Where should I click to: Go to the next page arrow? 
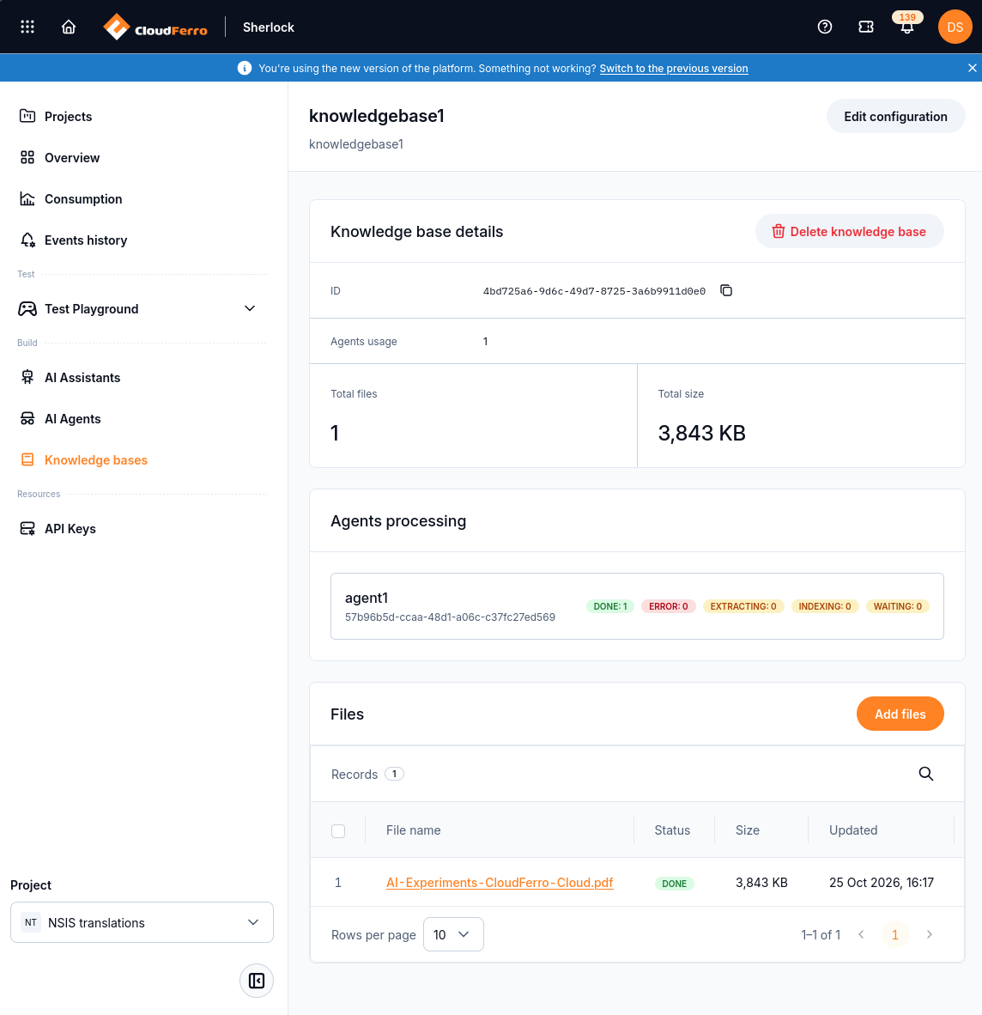coord(929,934)
